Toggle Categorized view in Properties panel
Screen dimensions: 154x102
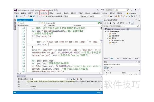(105, 68)
